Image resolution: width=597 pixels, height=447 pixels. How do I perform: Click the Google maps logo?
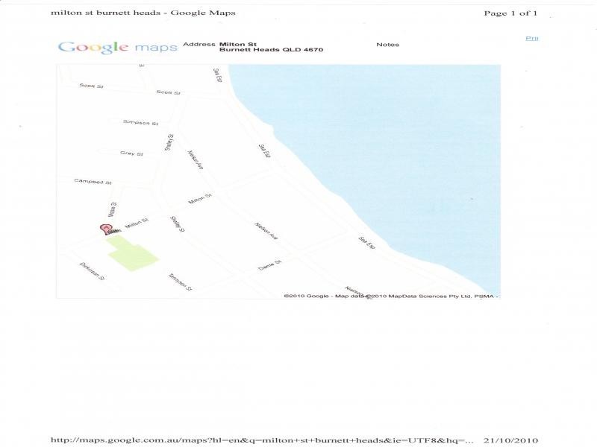click(x=117, y=47)
